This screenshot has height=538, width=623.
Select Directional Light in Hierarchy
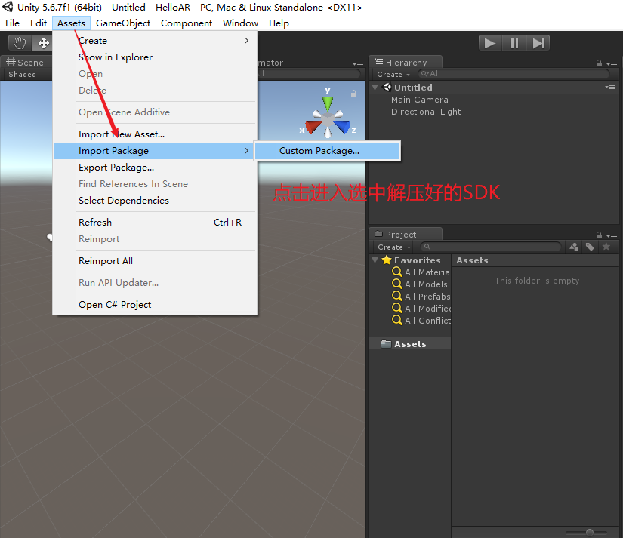426,112
